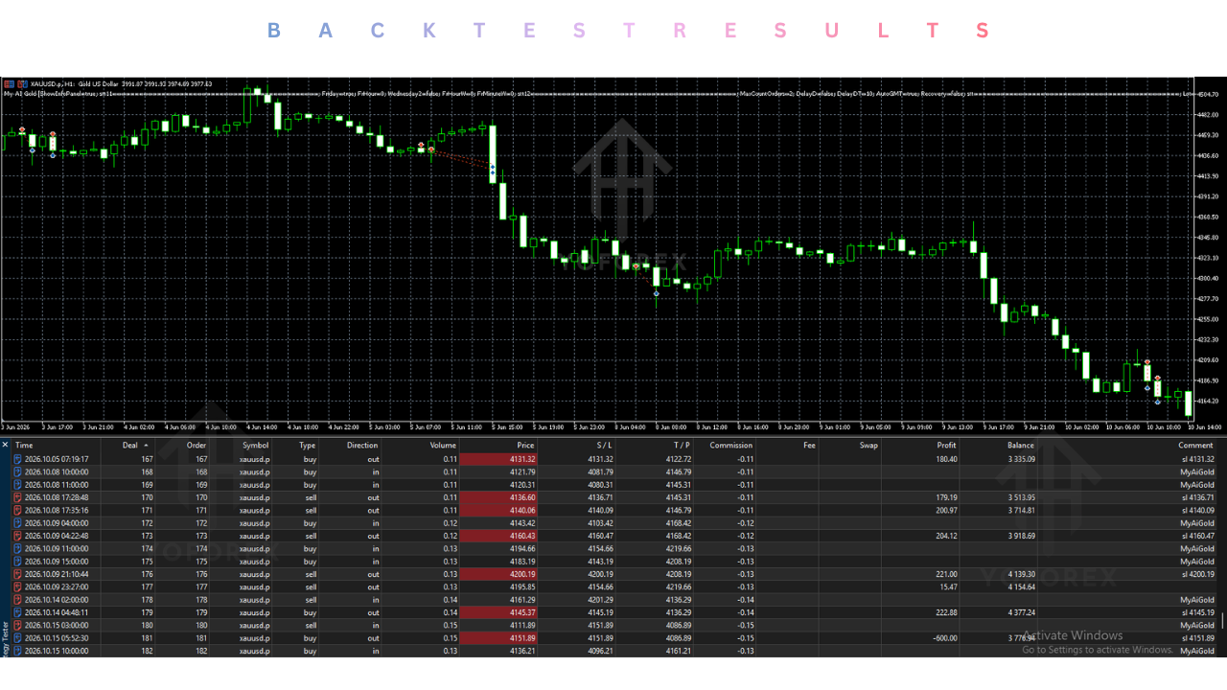Sort by the Symbol column header
The height and width of the screenshot is (690, 1227).
click(x=255, y=445)
